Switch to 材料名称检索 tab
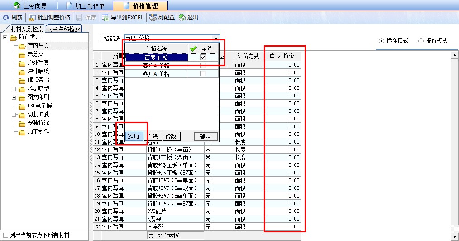The height and width of the screenshot is (241, 459). (x=64, y=29)
